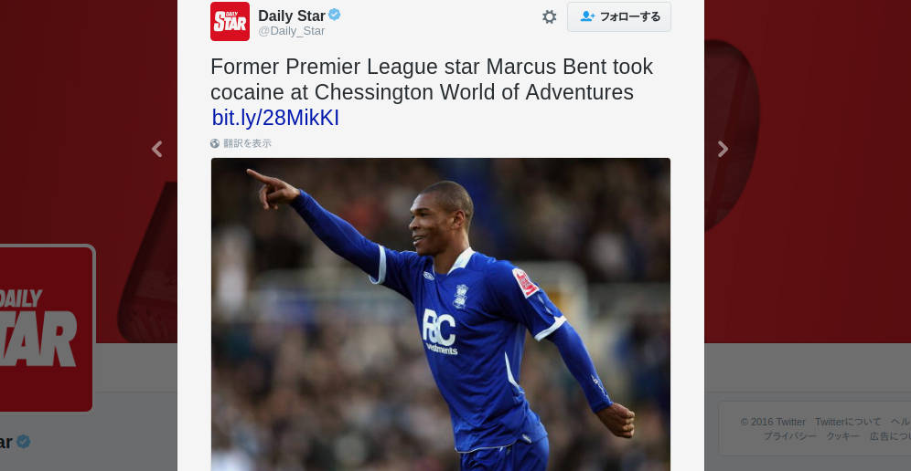Click the tweet headline text about Marcus Bent
Image resolution: width=911 pixels, height=471 pixels.
click(x=432, y=79)
